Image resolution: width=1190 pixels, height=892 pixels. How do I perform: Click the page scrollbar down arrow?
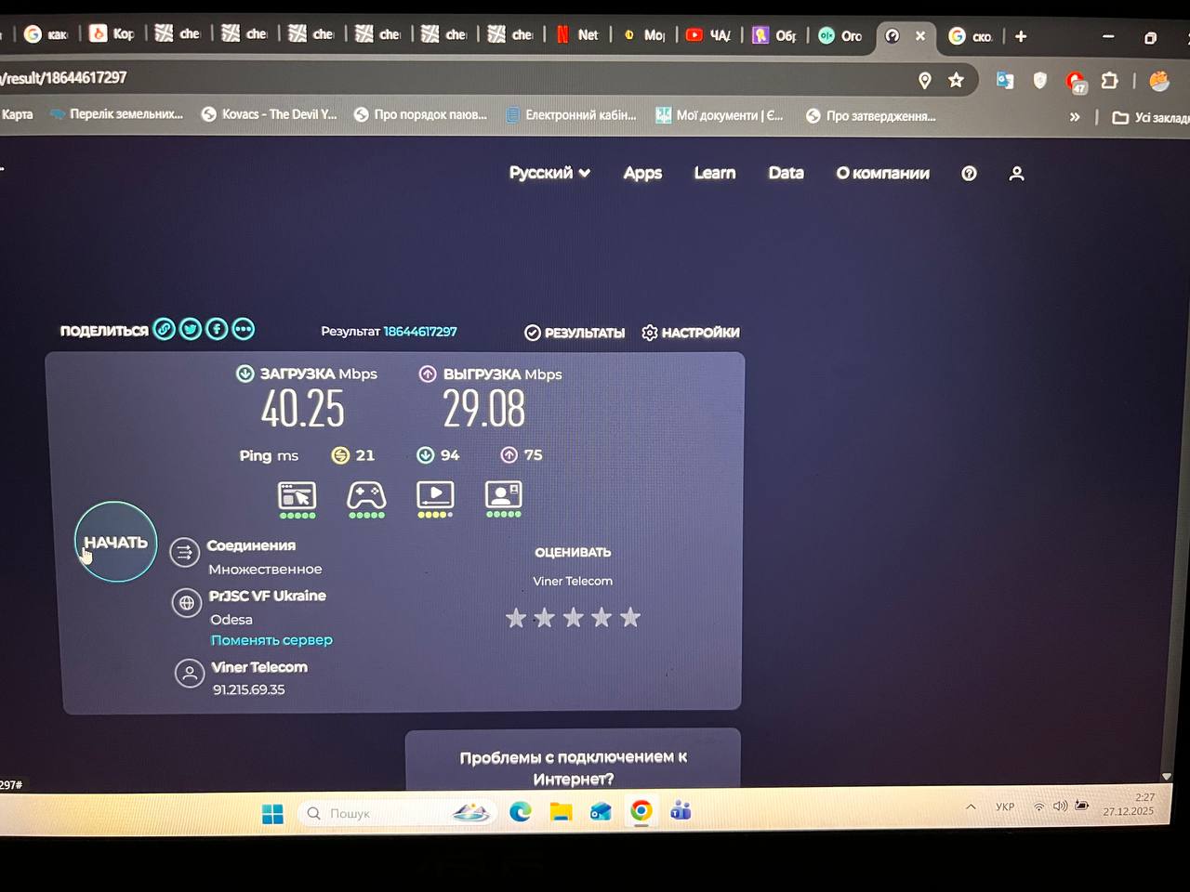(1167, 777)
